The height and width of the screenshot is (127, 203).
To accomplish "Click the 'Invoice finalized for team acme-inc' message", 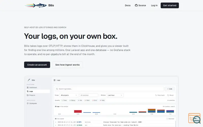I will (x=123, y=122).
